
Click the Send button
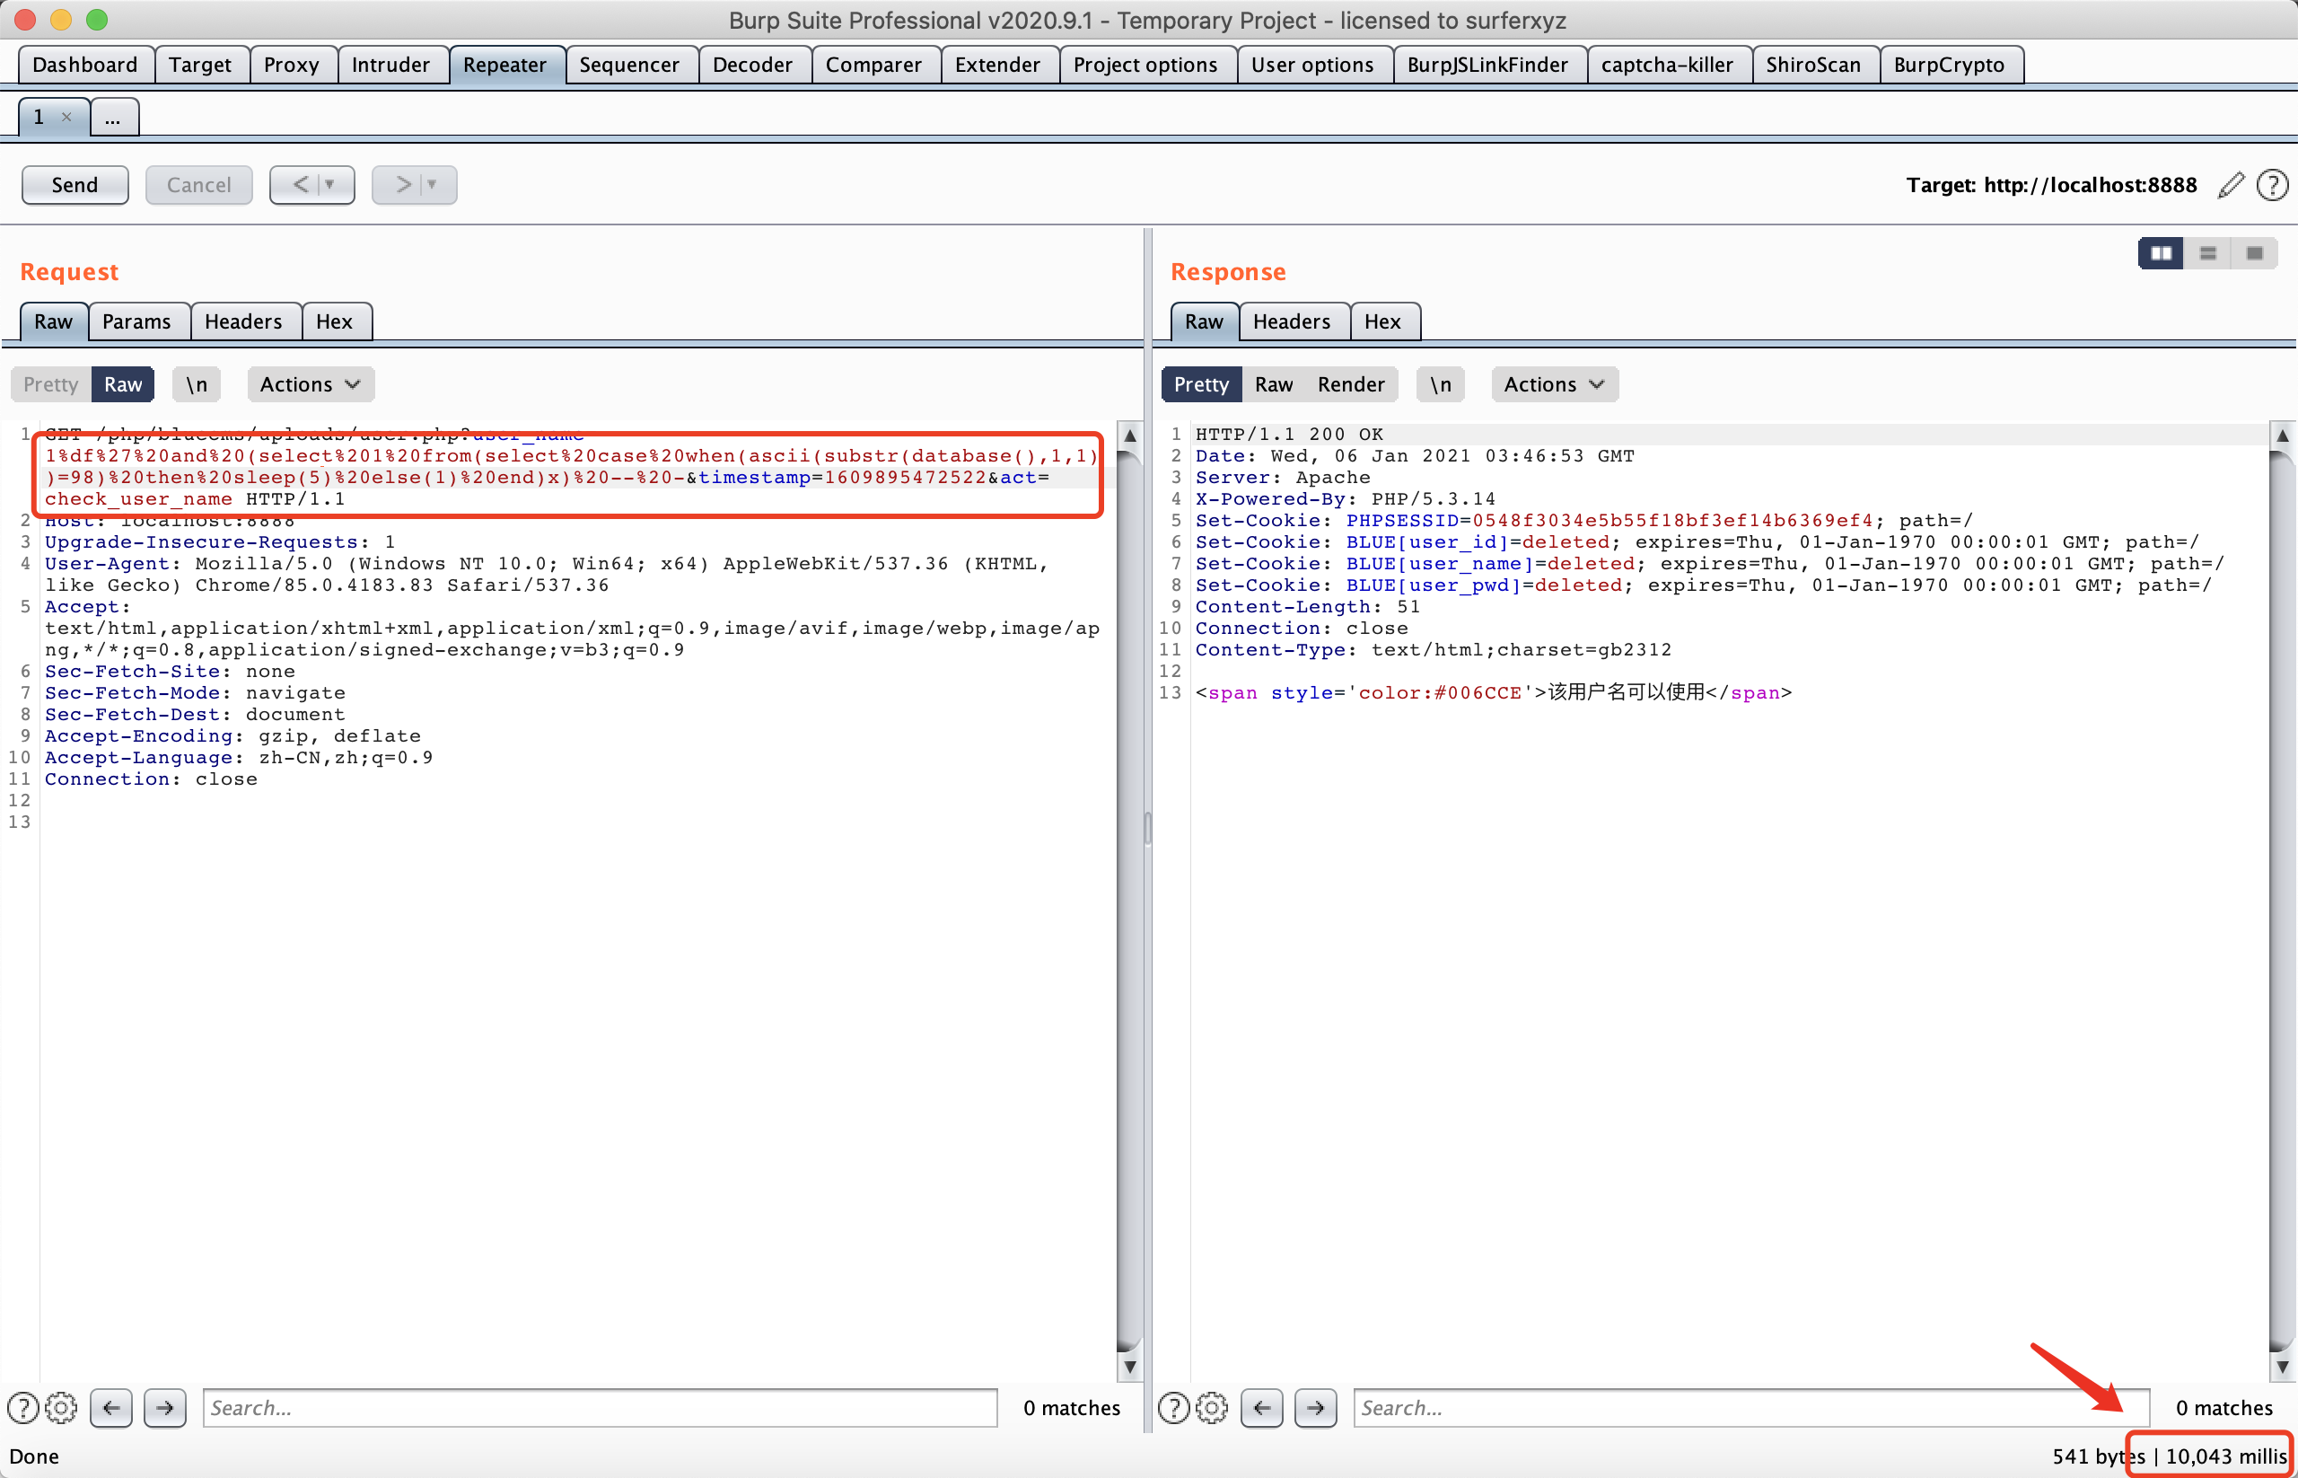[x=75, y=184]
